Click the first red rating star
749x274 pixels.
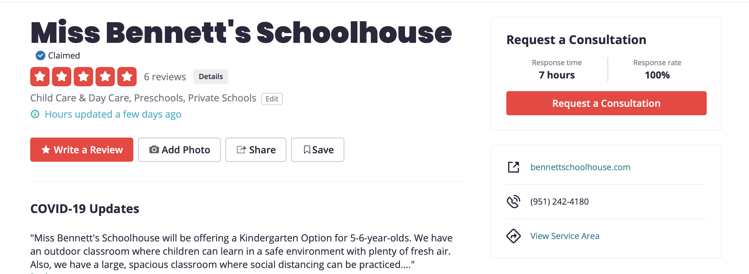40,77
